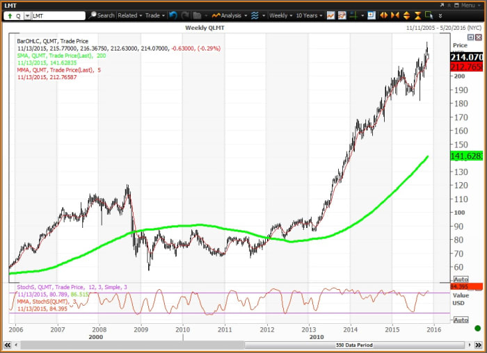Open the Q symbol-type dropdown arrow
This screenshot has width=487, height=353.
(x=27, y=16)
